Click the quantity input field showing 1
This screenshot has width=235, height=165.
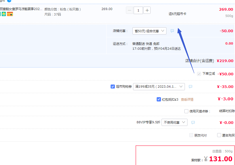point(138,10)
